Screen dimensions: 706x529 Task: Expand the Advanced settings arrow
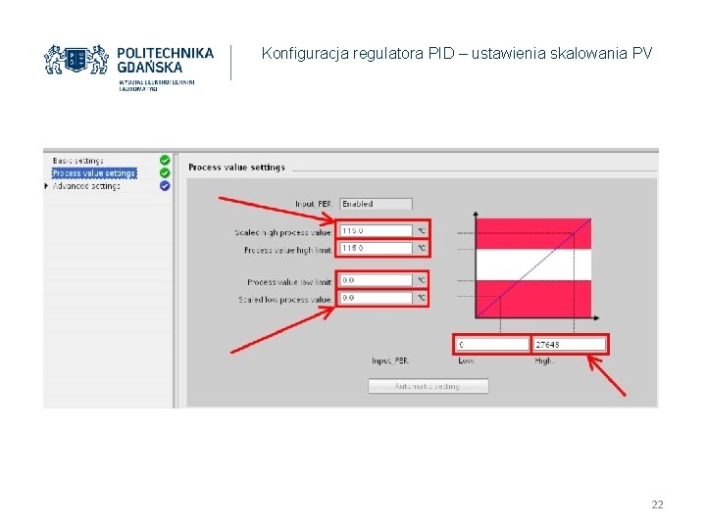point(46,186)
